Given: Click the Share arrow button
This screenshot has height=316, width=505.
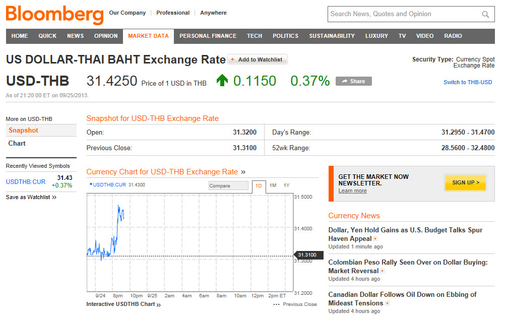Looking at the screenshot, I should tap(354, 81).
